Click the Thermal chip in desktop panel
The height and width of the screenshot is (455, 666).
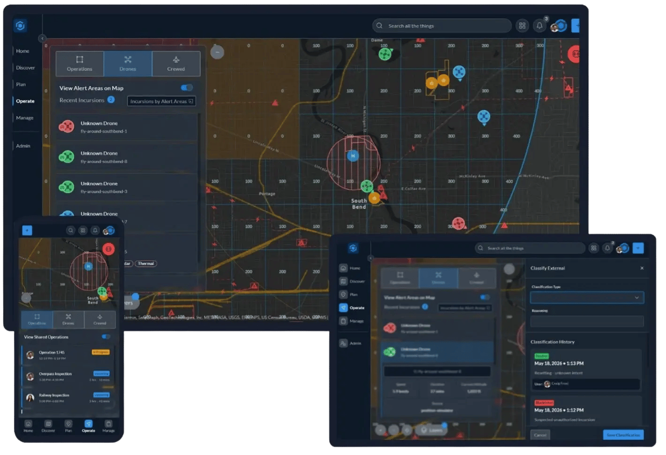click(x=146, y=264)
